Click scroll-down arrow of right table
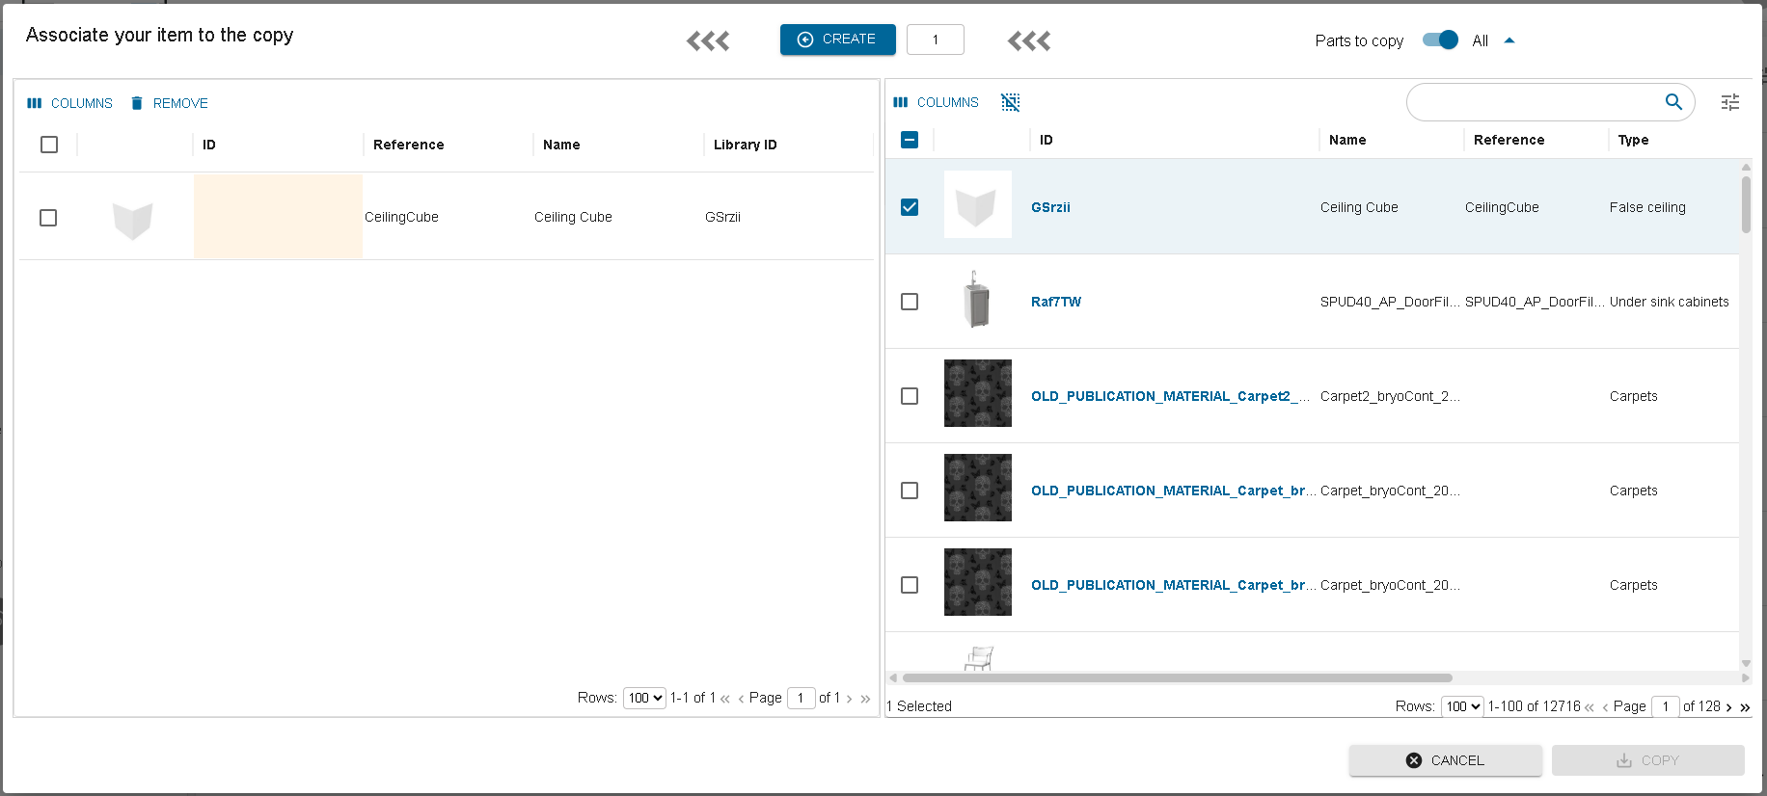Viewport: 1767px width, 796px height. pyautogui.click(x=1746, y=663)
